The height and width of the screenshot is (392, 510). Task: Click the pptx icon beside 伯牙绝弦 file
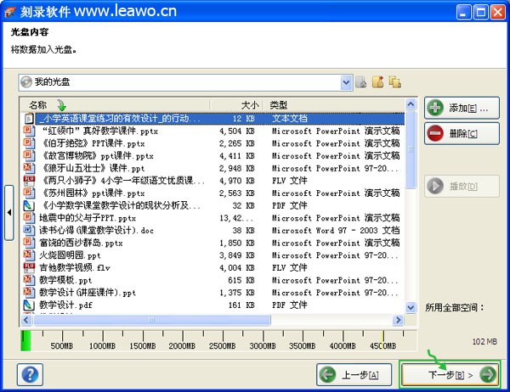[x=29, y=143]
